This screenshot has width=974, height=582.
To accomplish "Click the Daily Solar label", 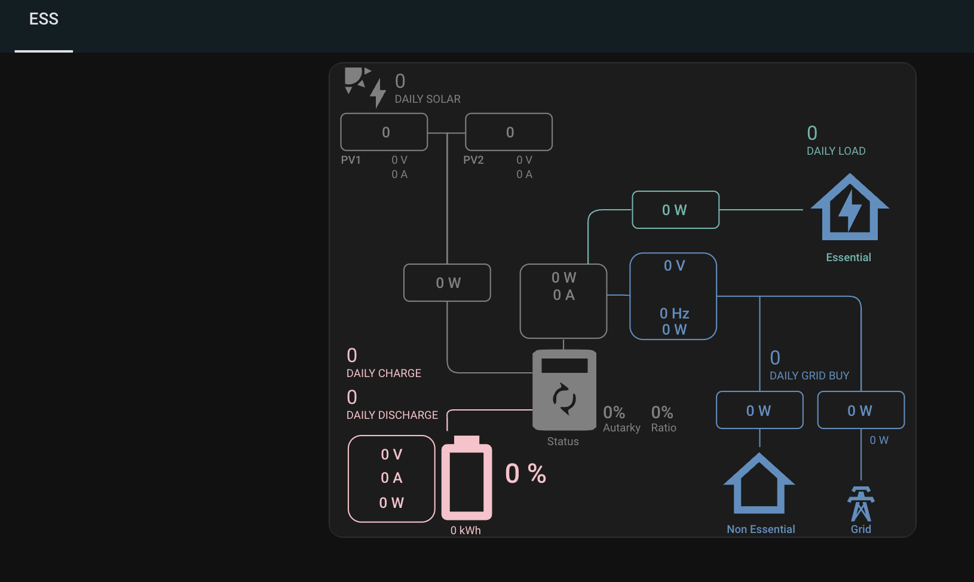I will 427,99.
